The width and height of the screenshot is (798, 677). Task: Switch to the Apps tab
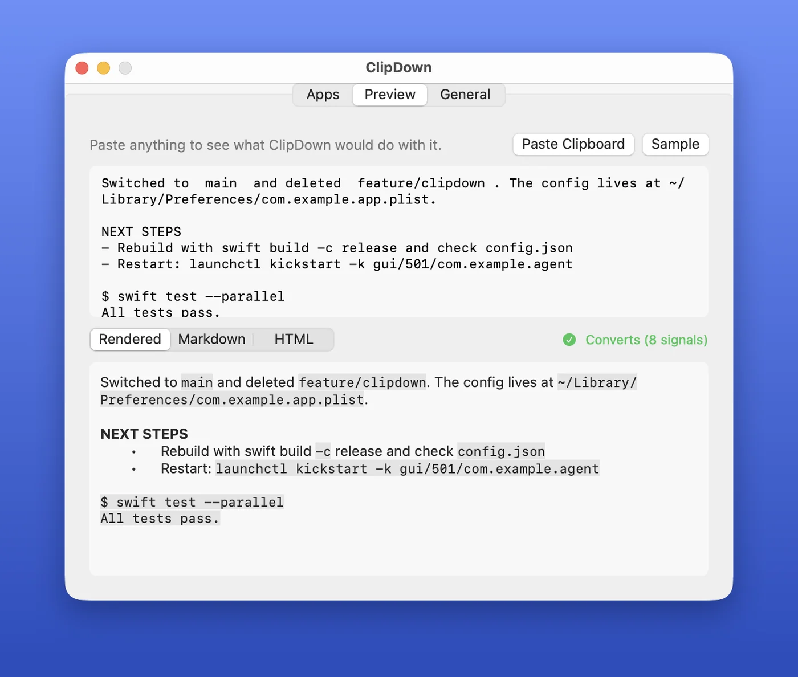click(323, 95)
